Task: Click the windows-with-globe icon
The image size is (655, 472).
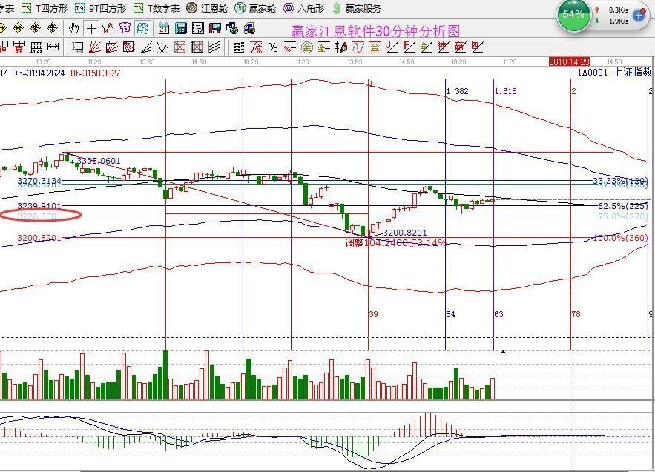Action: click(232, 28)
